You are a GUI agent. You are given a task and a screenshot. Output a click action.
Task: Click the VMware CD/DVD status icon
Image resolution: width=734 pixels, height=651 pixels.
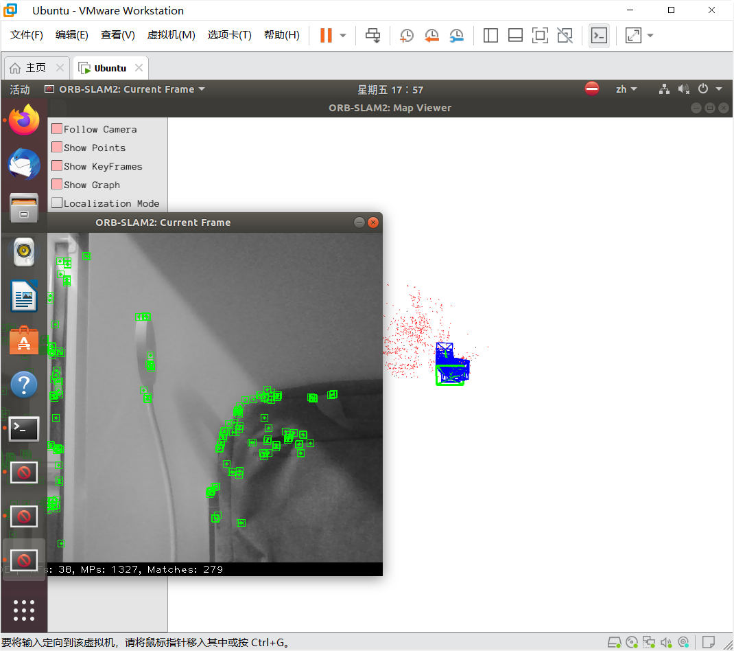click(632, 642)
